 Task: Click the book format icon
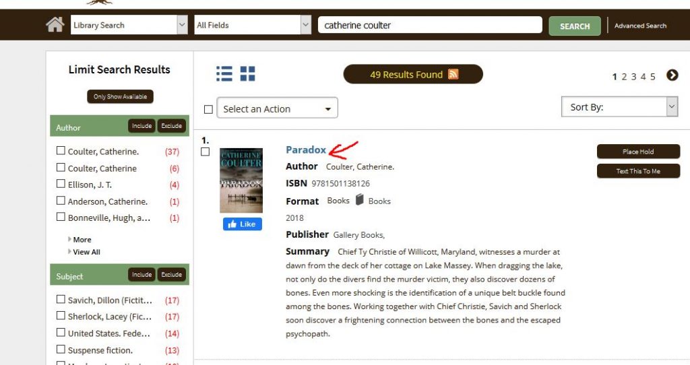[360, 199]
